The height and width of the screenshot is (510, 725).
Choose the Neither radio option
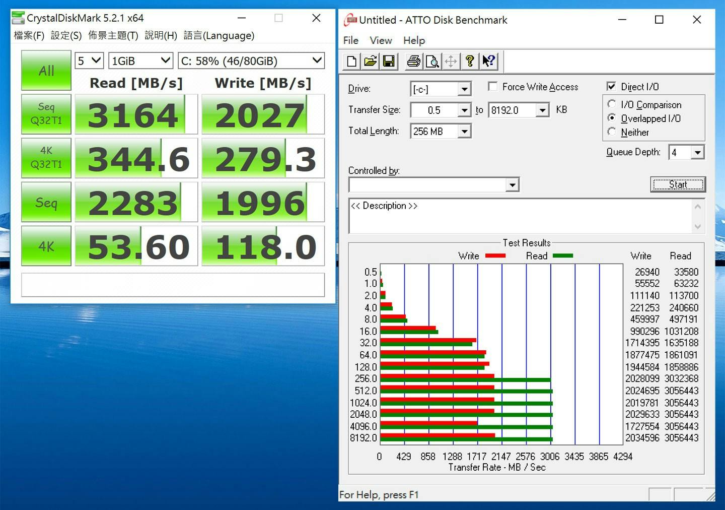click(612, 132)
